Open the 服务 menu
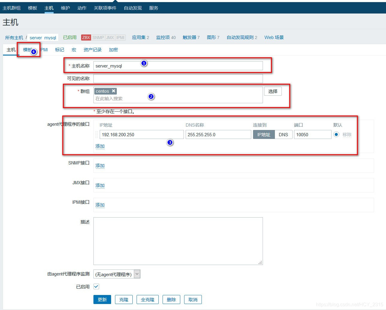The width and height of the screenshot is (386, 310). click(x=154, y=8)
